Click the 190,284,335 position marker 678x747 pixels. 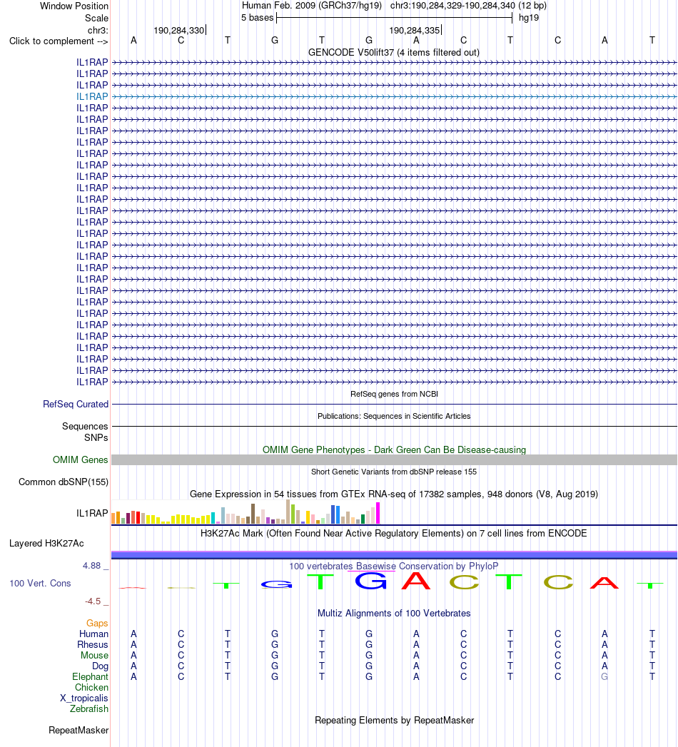[x=415, y=30]
